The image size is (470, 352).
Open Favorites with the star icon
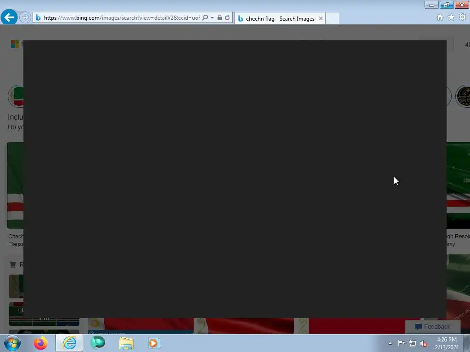451,17
